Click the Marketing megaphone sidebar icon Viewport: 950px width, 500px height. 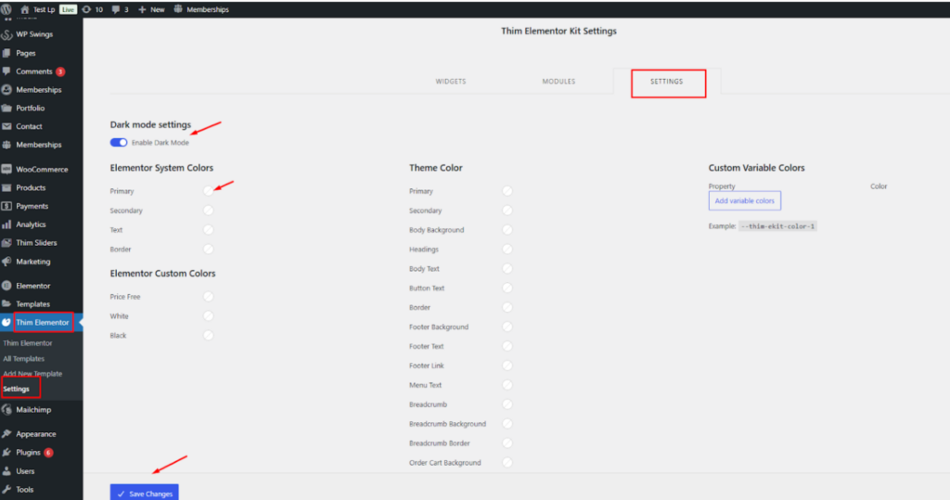click(6, 262)
